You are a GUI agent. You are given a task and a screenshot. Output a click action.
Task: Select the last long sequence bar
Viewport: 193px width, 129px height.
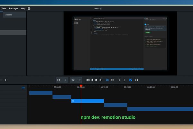(160, 109)
